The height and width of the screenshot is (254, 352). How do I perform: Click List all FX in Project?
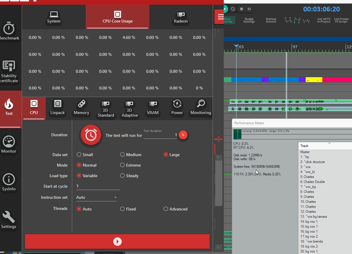(324, 20)
